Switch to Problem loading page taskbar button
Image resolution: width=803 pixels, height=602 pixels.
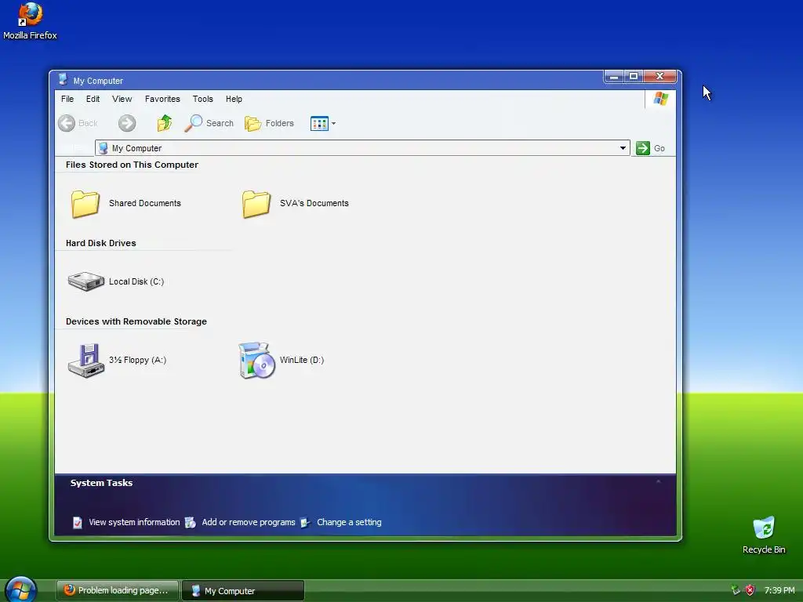coord(118,590)
